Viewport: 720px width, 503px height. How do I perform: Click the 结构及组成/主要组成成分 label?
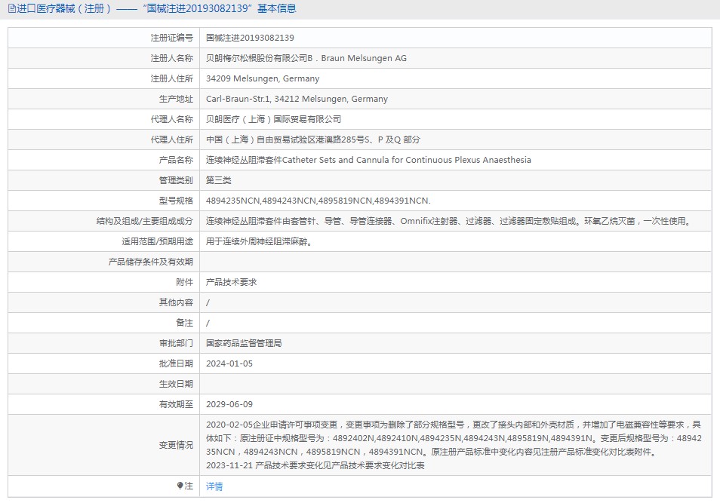[x=145, y=221]
